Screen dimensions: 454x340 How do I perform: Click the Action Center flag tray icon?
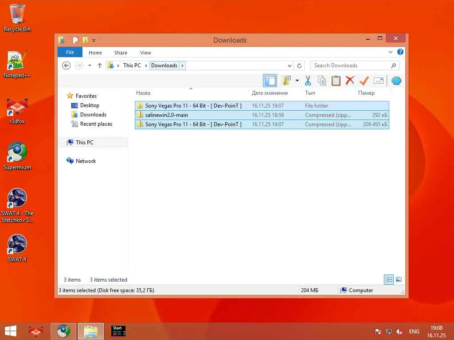coord(378,332)
